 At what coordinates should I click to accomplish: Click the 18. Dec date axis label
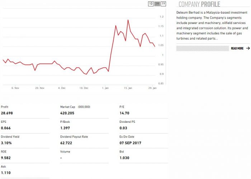point(84,88)
